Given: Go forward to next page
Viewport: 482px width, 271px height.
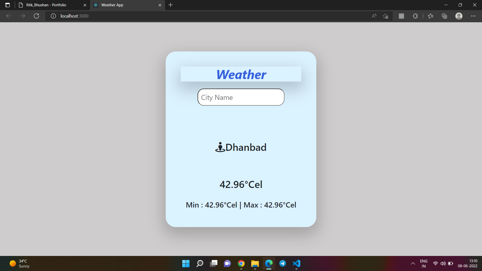Looking at the screenshot, I should [x=23, y=16].
